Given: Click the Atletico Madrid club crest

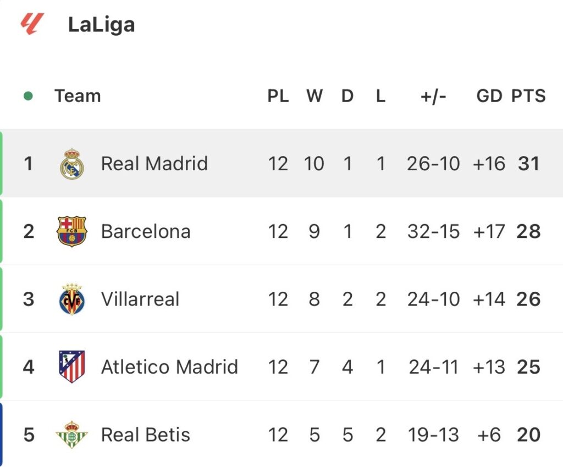Looking at the screenshot, I should point(72,366).
